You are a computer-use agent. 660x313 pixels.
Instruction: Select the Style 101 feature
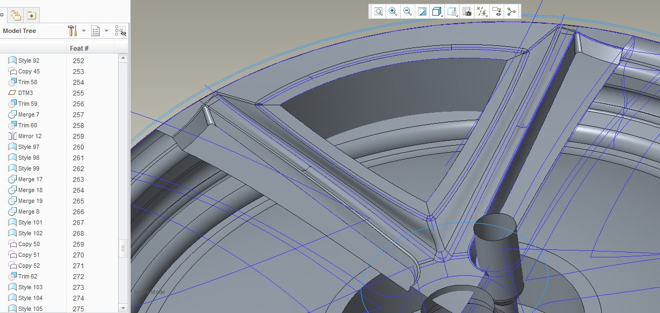[25, 222]
